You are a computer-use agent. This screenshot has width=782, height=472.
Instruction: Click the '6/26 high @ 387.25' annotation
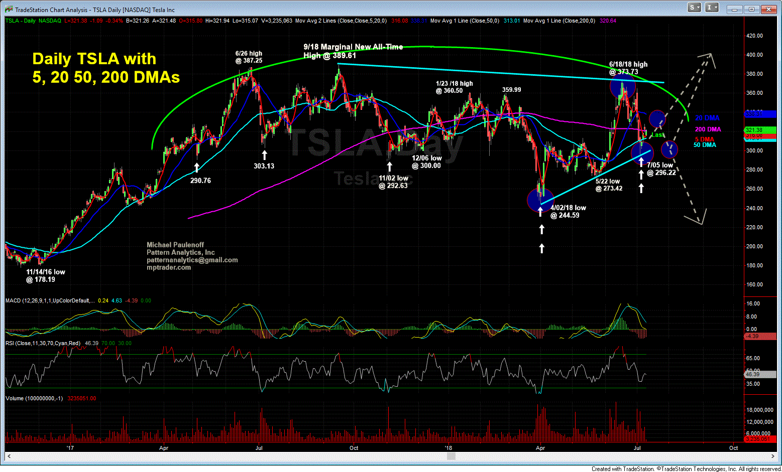pos(249,57)
